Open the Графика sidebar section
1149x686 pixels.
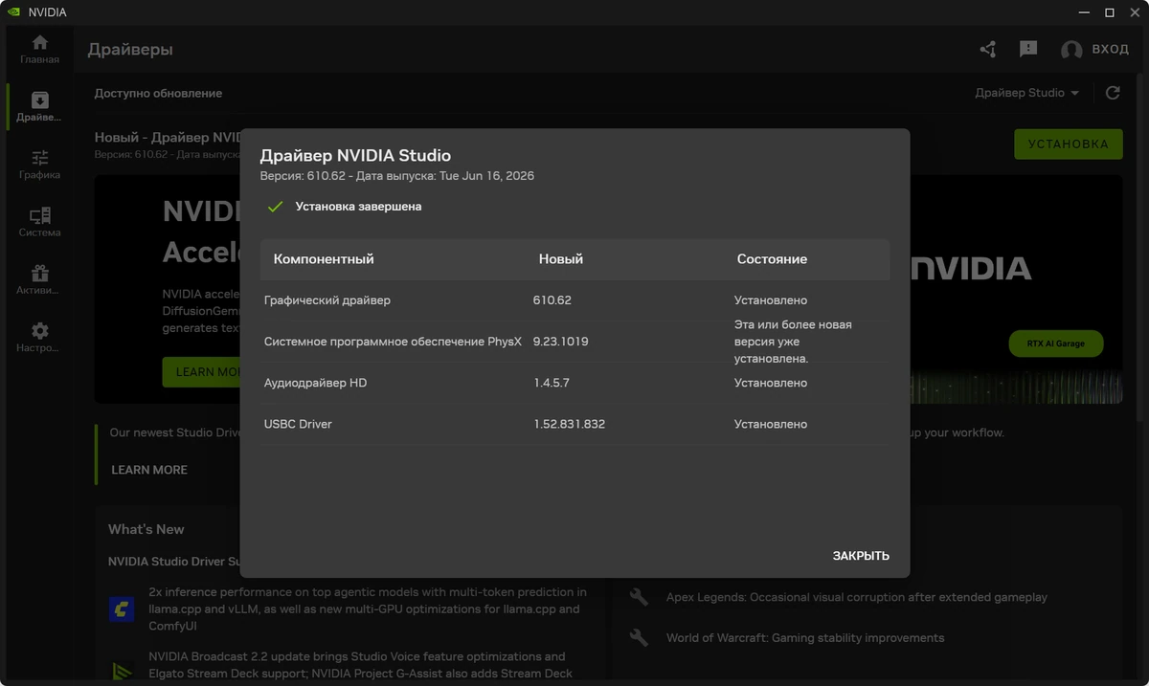tap(39, 165)
